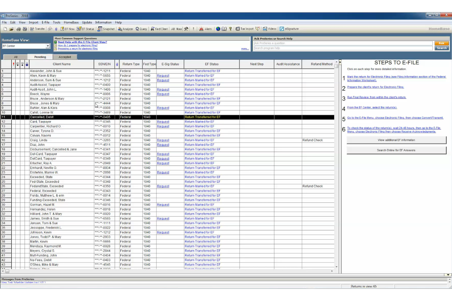
Task: Click the Open folder icon in toolbar
Action: pyautogui.click(x=11, y=29)
